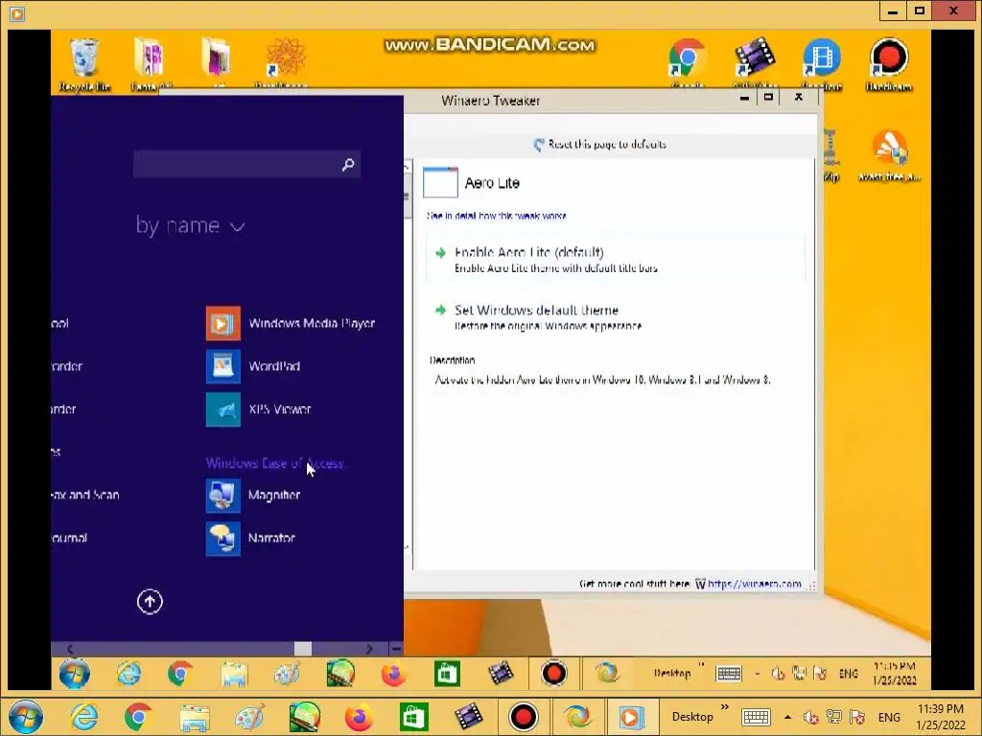Viewport: 982px width, 736px height.
Task: Click Start orb on the bottom taskbar
Action: (26, 717)
